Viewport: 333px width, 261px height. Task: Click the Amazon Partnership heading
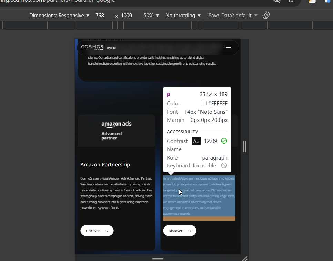[105, 165]
